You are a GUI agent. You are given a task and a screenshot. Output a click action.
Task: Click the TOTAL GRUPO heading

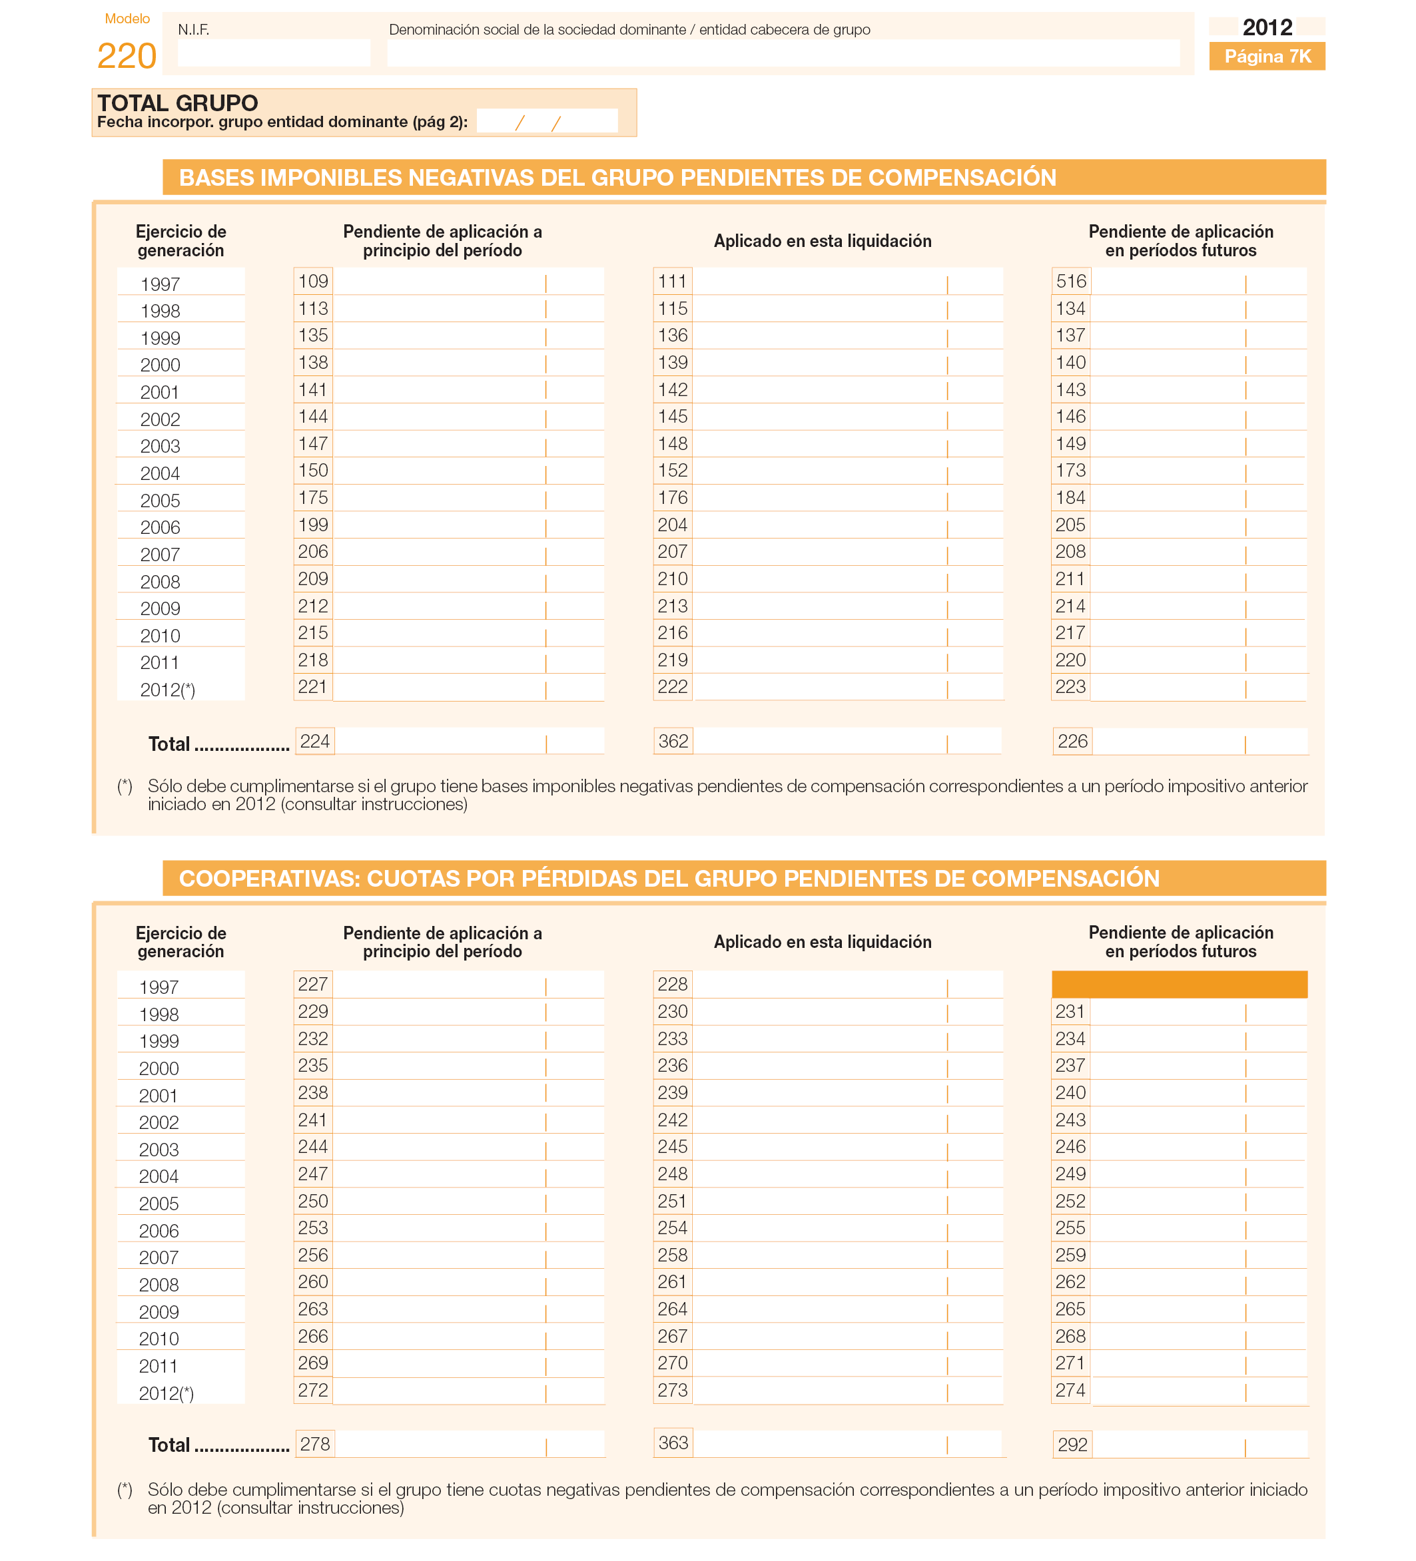coord(177,103)
